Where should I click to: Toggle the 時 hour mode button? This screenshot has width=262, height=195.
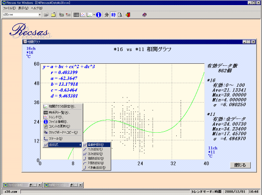tap(113, 15)
